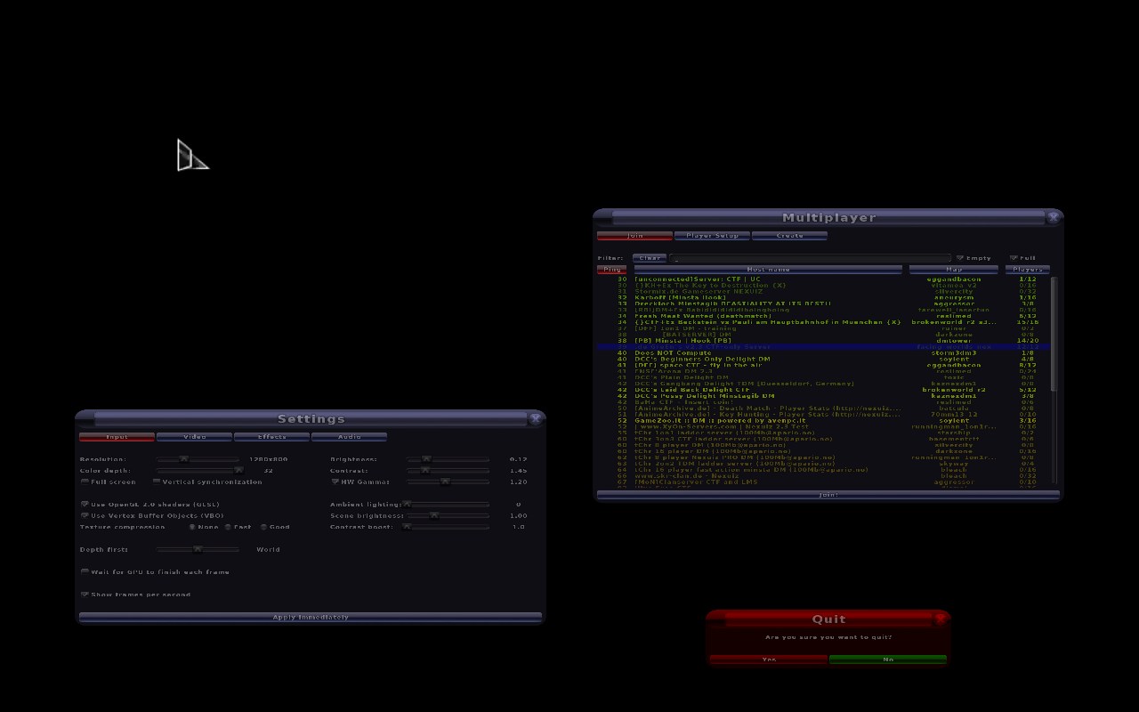Click the Brightness slider handle

tap(426, 459)
